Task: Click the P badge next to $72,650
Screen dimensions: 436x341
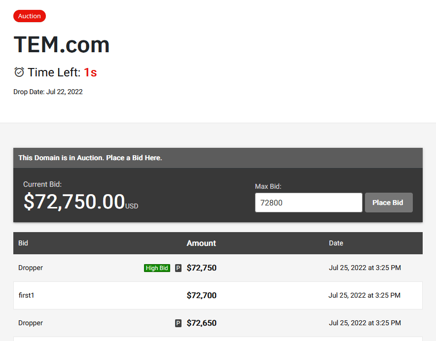Action: click(178, 323)
